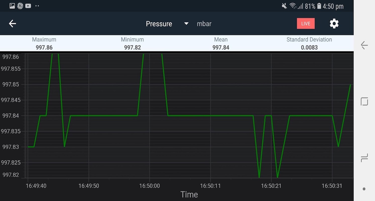The height and width of the screenshot is (201, 375).
Task: Open the Pressure sensor selector label
Action: 159,24
